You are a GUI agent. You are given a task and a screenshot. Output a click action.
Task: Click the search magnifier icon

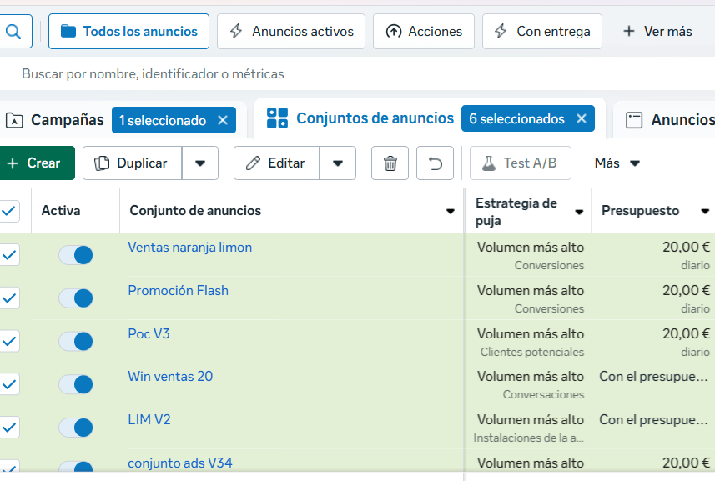pyautogui.click(x=14, y=32)
